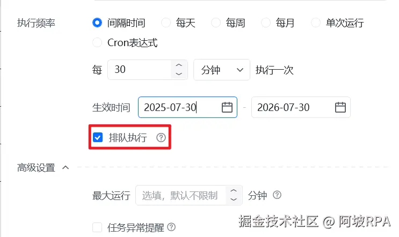
Task: Select the 每天 frequency option
Action: 166,23
